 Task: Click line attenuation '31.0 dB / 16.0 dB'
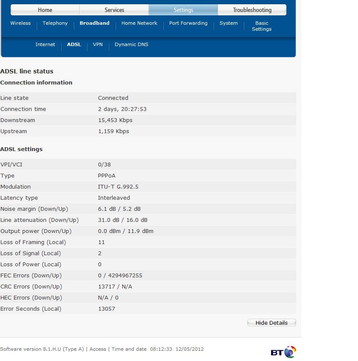(x=123, y=220)
